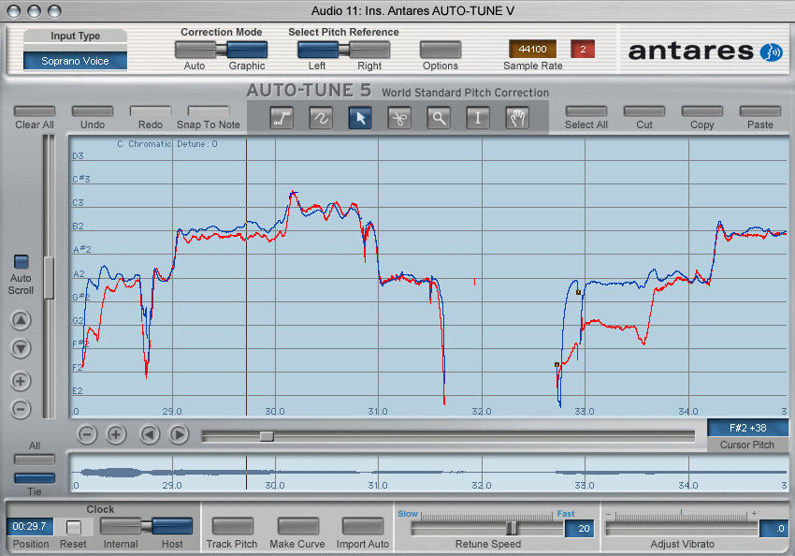Click the Retune Speed value field 20
The image size is (795, 556).
pyautogui.click(x=581, y=528)
